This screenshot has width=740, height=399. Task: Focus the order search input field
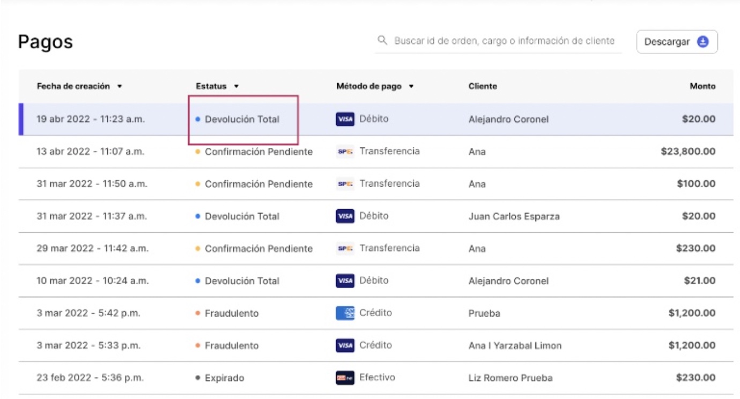click(x=504, y=41)
